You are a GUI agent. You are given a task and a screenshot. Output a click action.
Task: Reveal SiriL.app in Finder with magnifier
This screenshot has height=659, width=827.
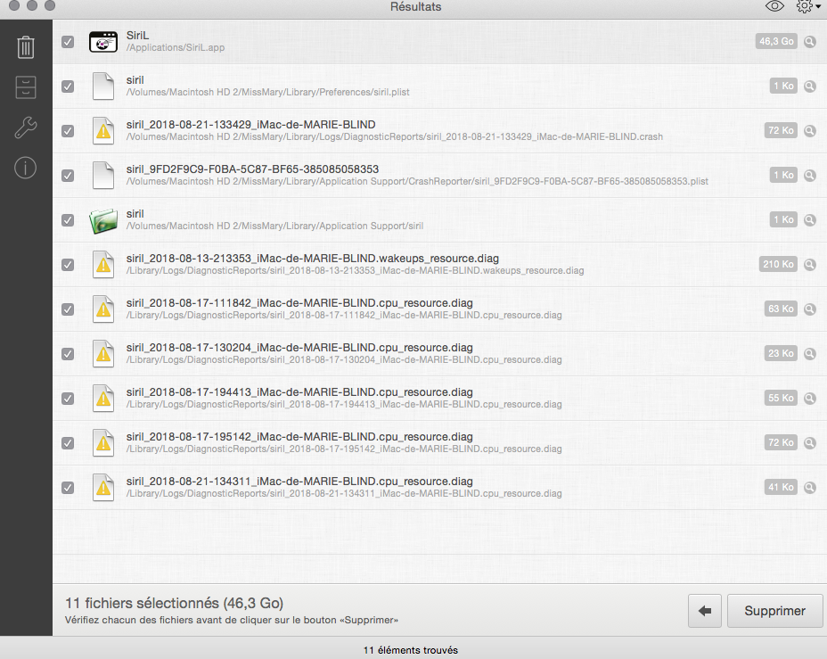click(x=809, y=42)
